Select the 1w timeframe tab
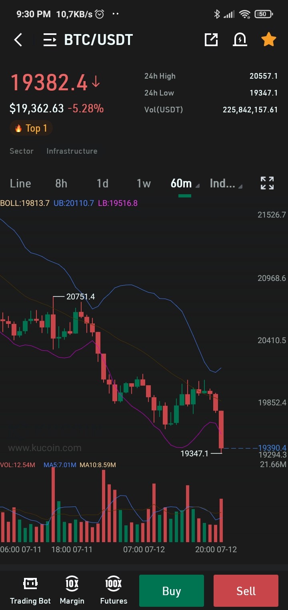 (144, 183)
